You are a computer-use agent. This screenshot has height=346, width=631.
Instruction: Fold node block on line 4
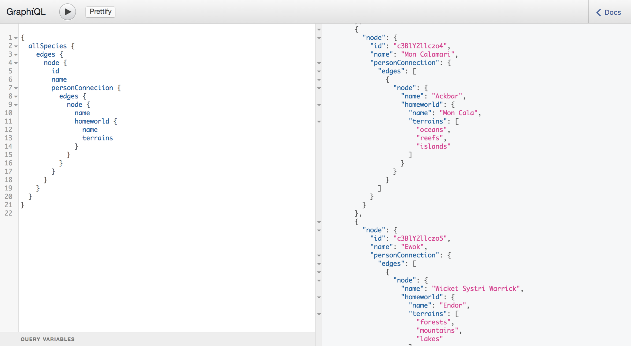coord(16,63)
